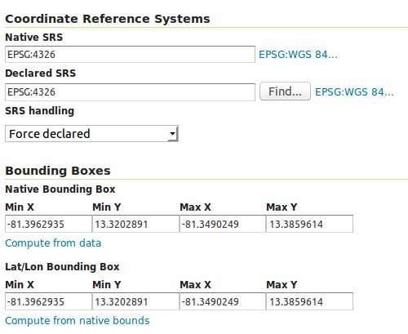Select the Native Bounding Box Max X field
Screen dimensions: 408x334
(x=223, y=224)
